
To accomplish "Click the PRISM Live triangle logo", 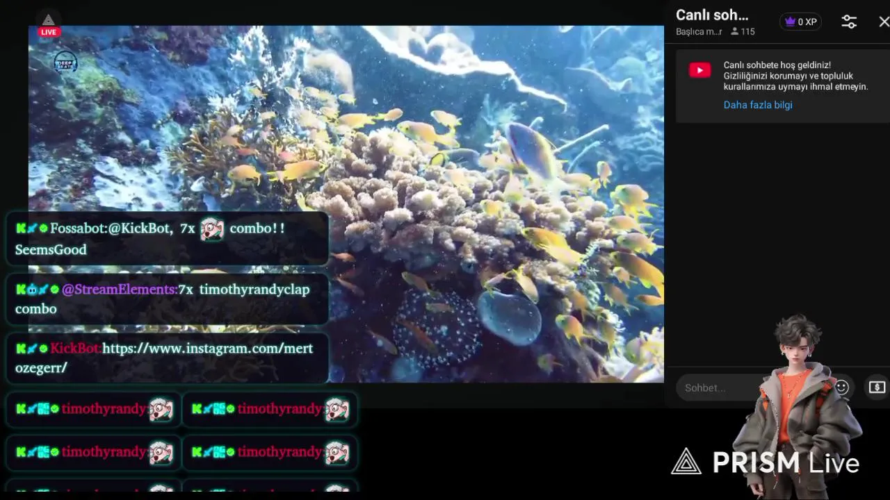I will (686, 462).
